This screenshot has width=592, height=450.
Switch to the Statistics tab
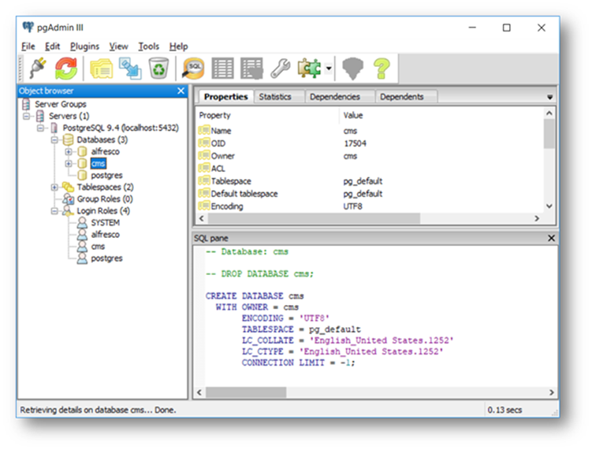click(275, 97)
